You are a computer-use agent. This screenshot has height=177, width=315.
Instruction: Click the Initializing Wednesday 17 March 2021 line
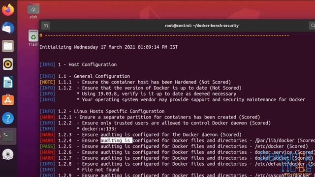(109, 47)
